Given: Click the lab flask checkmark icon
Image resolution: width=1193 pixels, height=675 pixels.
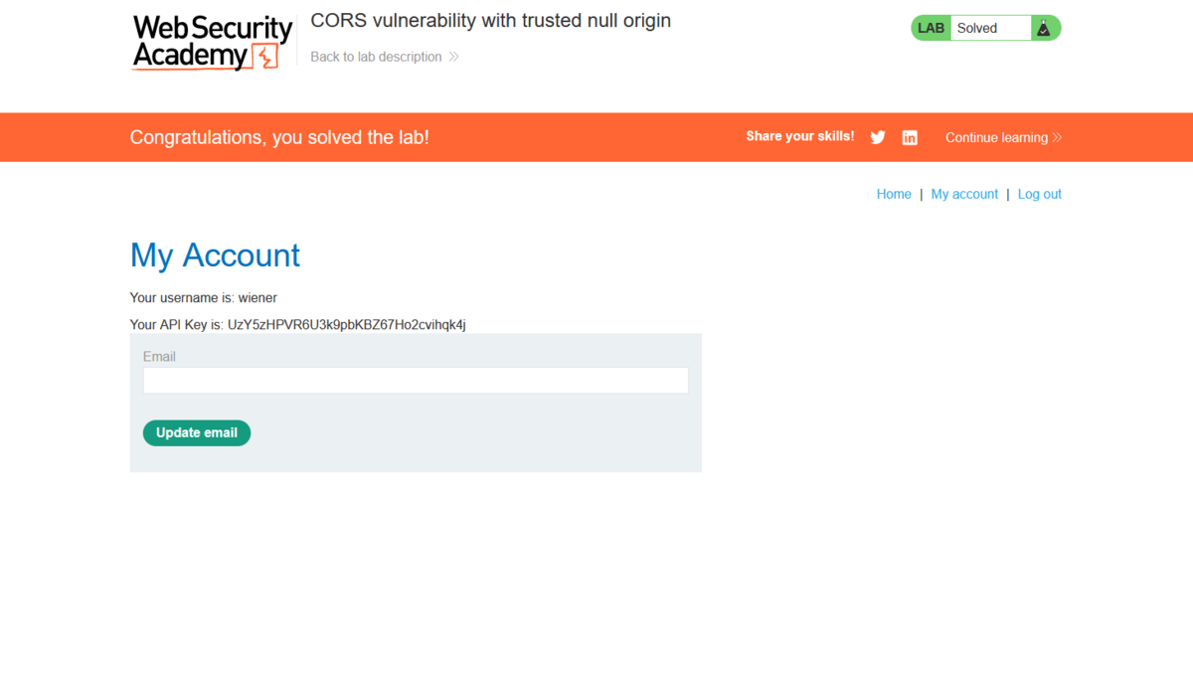Looking at the screenshot, I should 1045,28.
